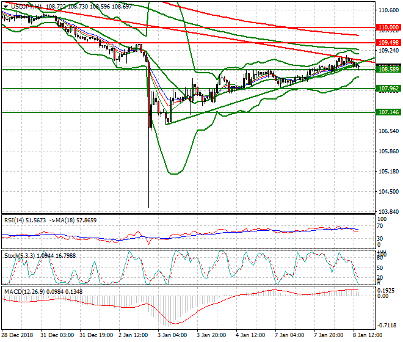Click the RSI scale value 70

pyautogui.click(x=380, y=226)
